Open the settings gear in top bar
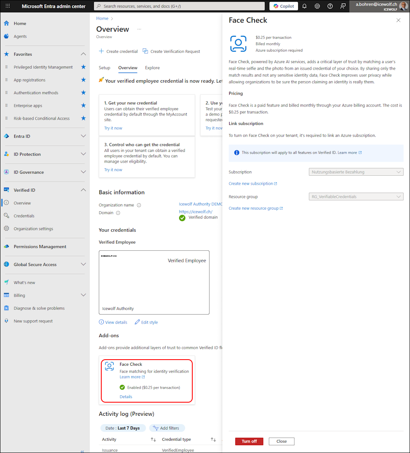 tap(317, 6)
